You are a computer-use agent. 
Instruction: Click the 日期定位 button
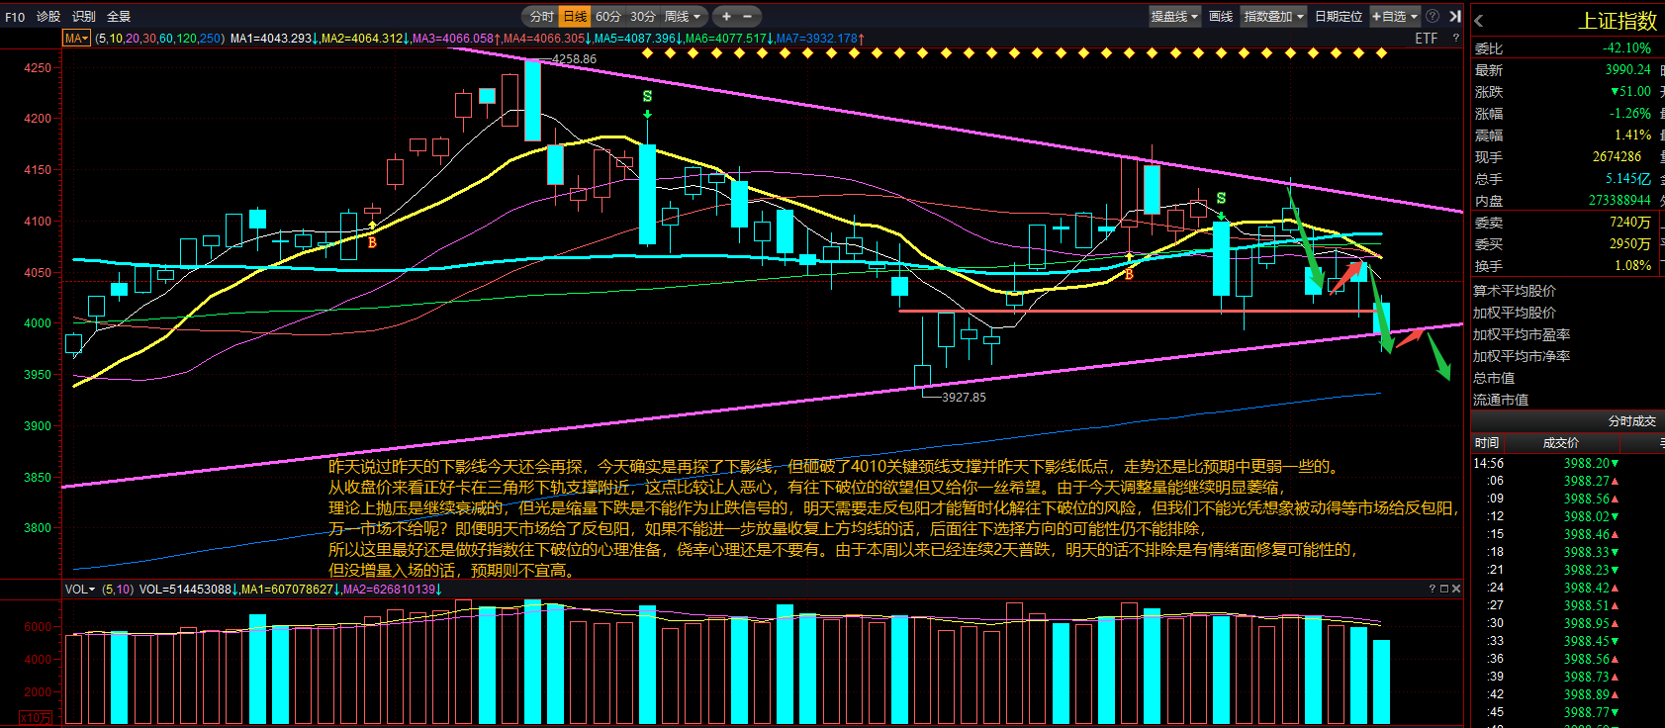(x=1339, y=16)
